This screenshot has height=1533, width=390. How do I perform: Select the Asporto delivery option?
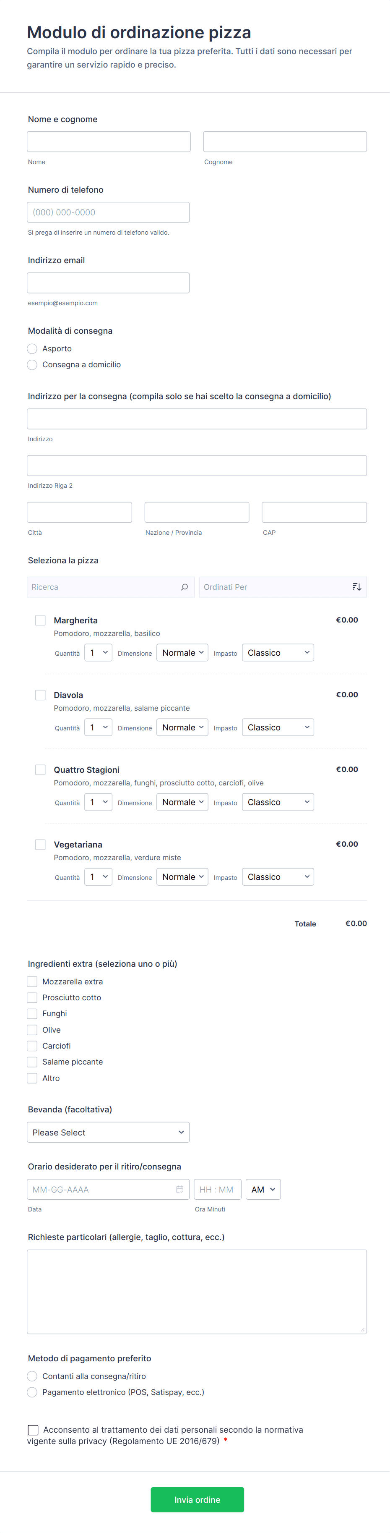coord(33,349)
